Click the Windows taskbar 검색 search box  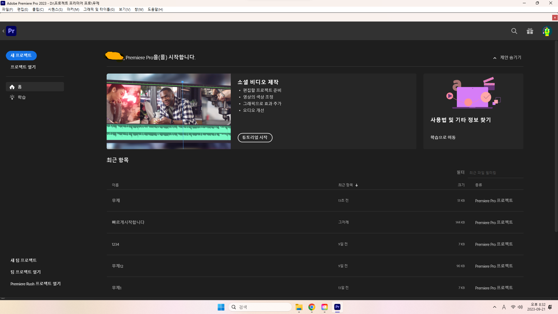tap(260, 307)
